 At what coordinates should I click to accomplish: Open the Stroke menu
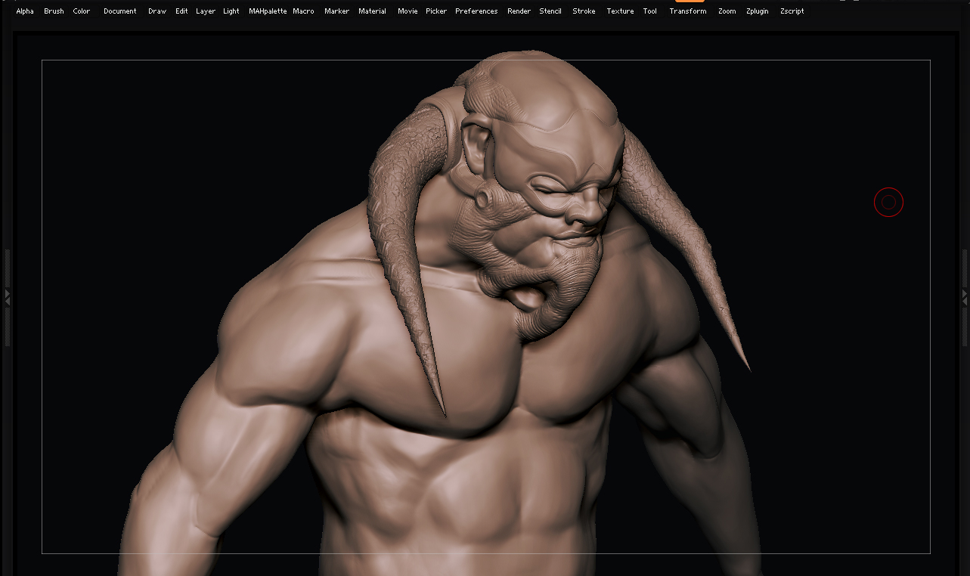pos(584,11)
